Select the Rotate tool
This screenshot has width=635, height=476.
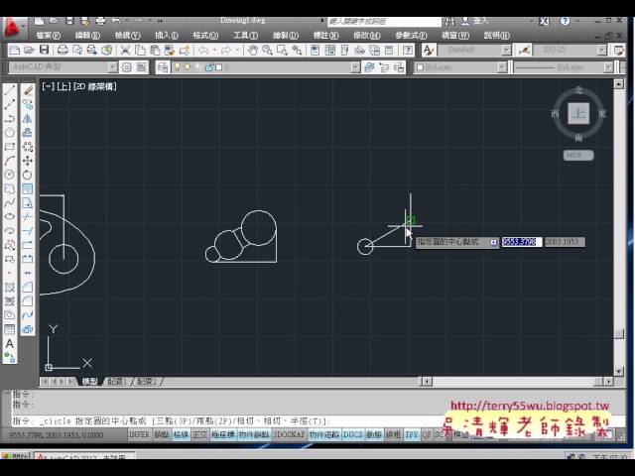28,175
